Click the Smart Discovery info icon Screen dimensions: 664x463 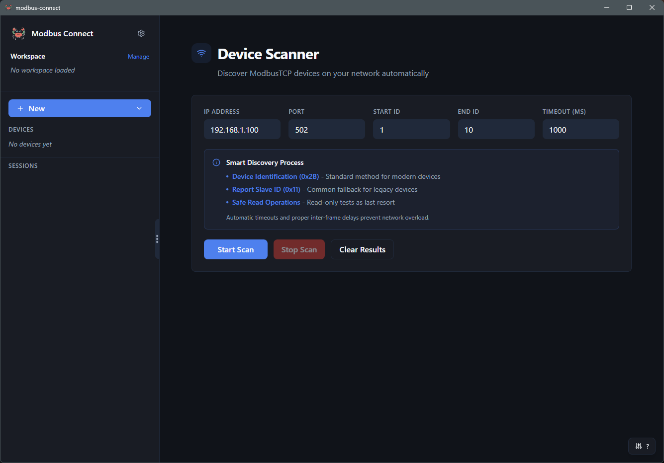click(x=216, y=162)
